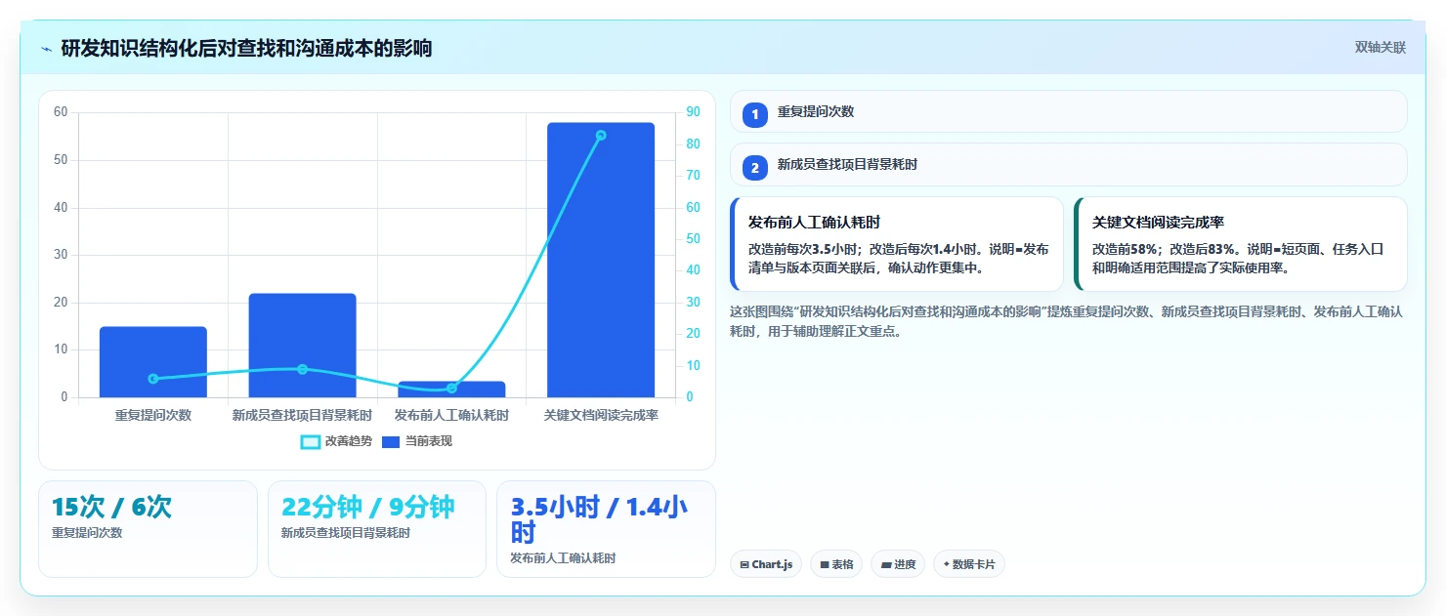Click the lightning icon beside the title
The width and height of the screenshot is (1446, 616).
47,49
